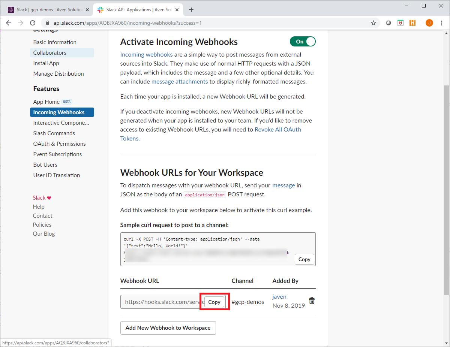Open the orange J profile avatar
Viewport: 450px width, 347px height.
click(x=429, y=23)
